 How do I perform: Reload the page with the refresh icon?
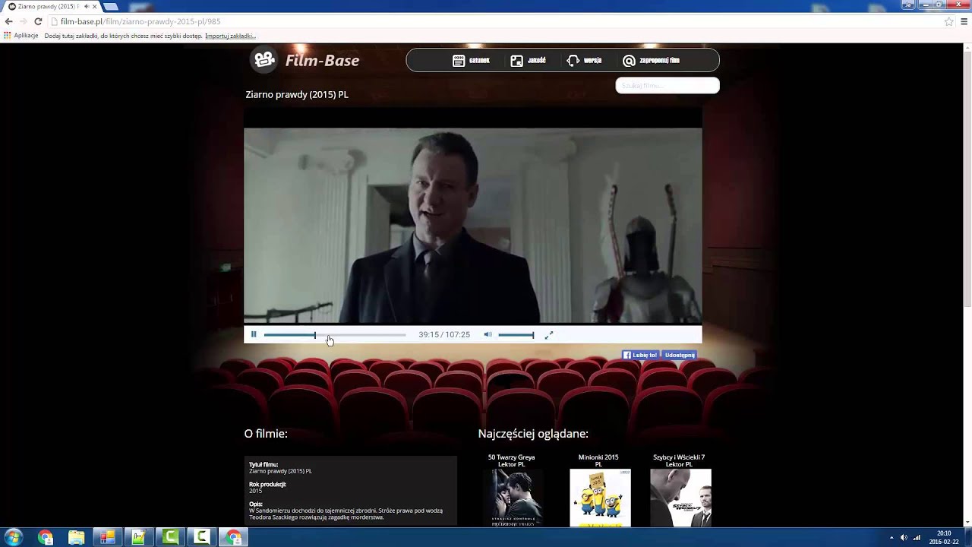[38, 21]
